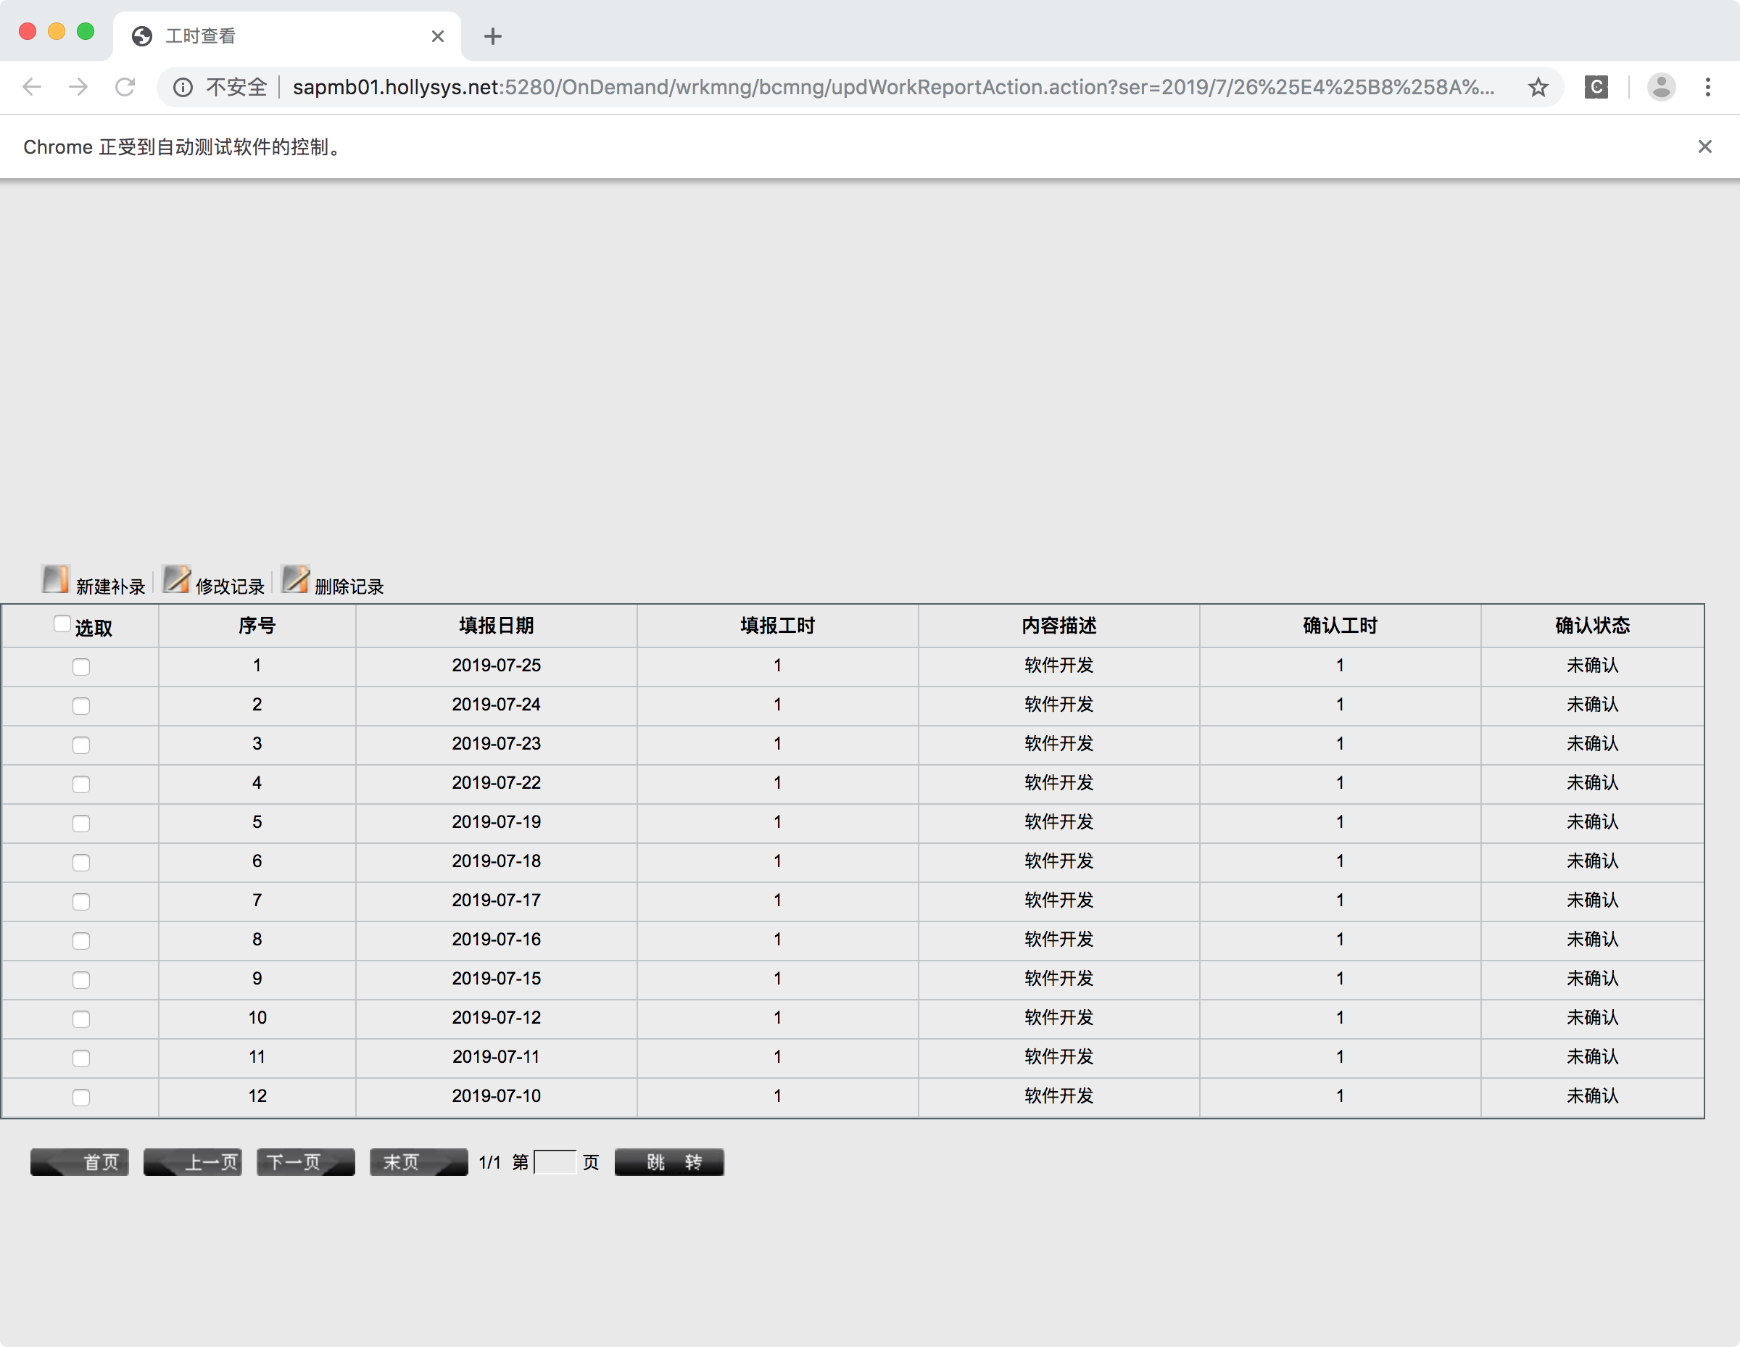Go to the 下一页 next page
This screenshot has height=1347, width=1740.
pyautogui.click(x=305, y=1162)
